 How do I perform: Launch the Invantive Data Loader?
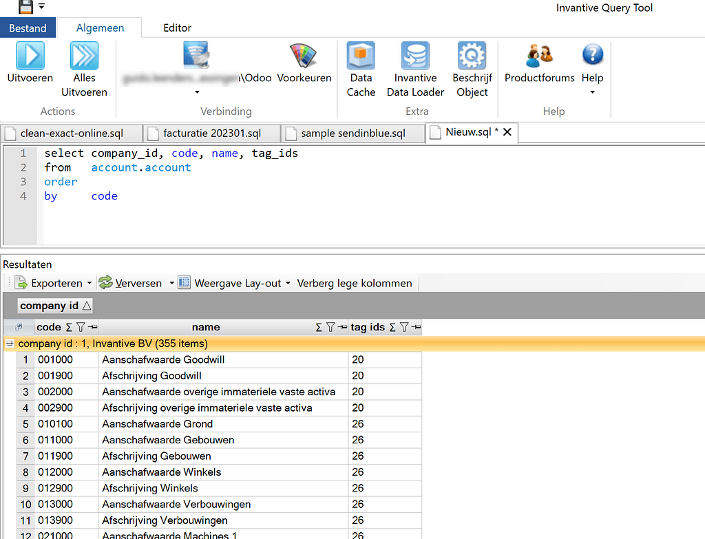click(x=415, y=65)
